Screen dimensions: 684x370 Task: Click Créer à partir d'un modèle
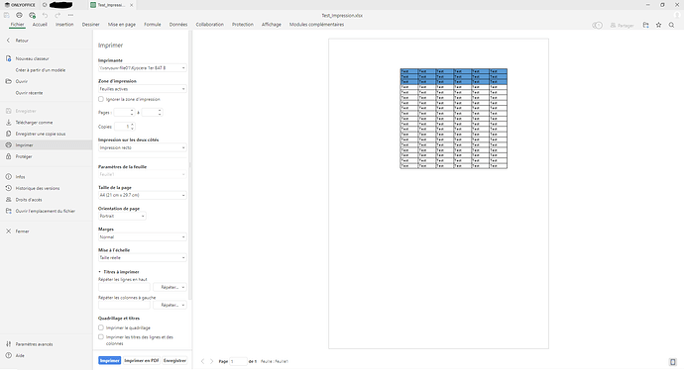coord(41,70)
